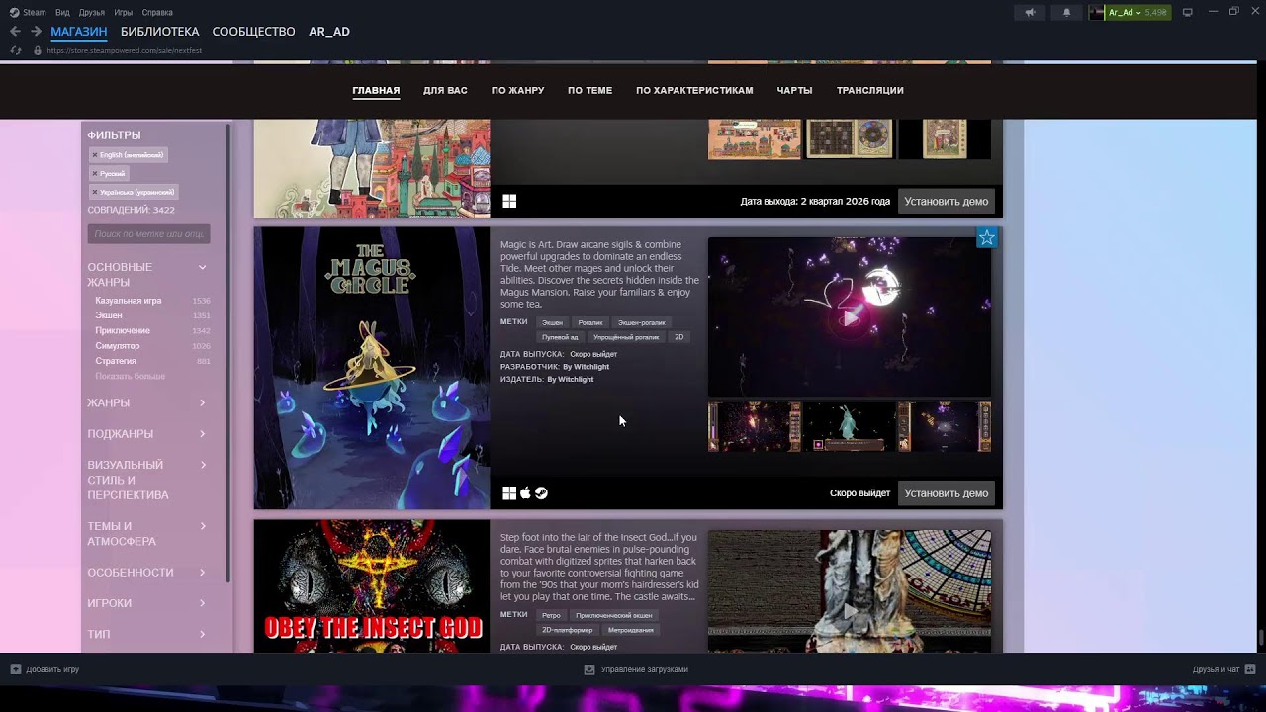Remove the Українська language filter
Image resolution: width=1266 pixels, height=712 pixels.
95,192
